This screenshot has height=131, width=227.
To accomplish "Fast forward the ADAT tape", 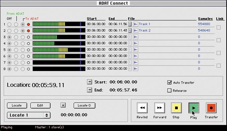I will pyautogui.click(x=160, y=108).
